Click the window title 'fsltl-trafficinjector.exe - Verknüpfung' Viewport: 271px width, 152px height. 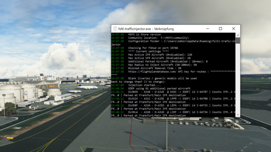coord(146,29)
